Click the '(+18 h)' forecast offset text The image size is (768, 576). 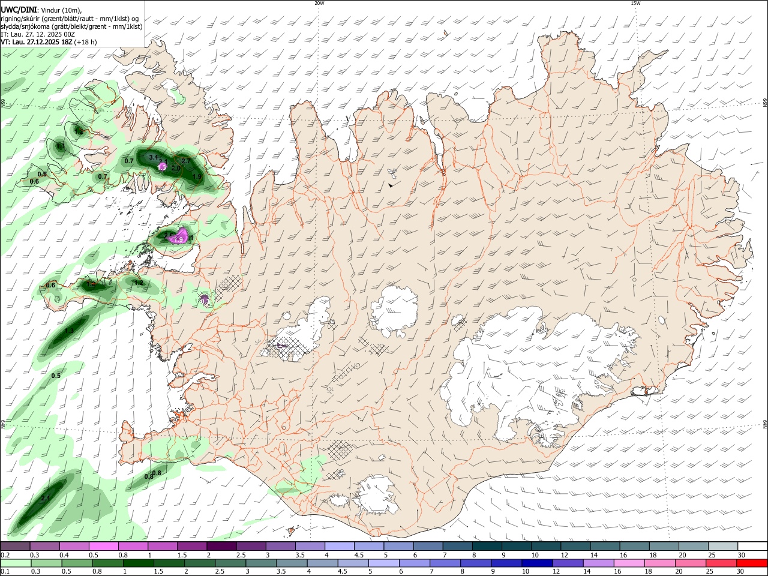[x=86, y=42]
